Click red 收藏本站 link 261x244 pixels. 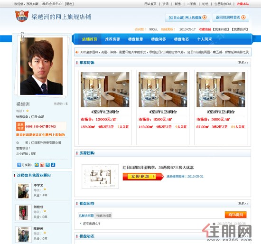coord(242,4)
